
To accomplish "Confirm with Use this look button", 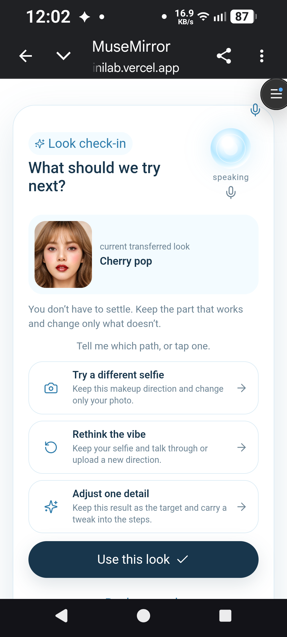I will point(143,559).
